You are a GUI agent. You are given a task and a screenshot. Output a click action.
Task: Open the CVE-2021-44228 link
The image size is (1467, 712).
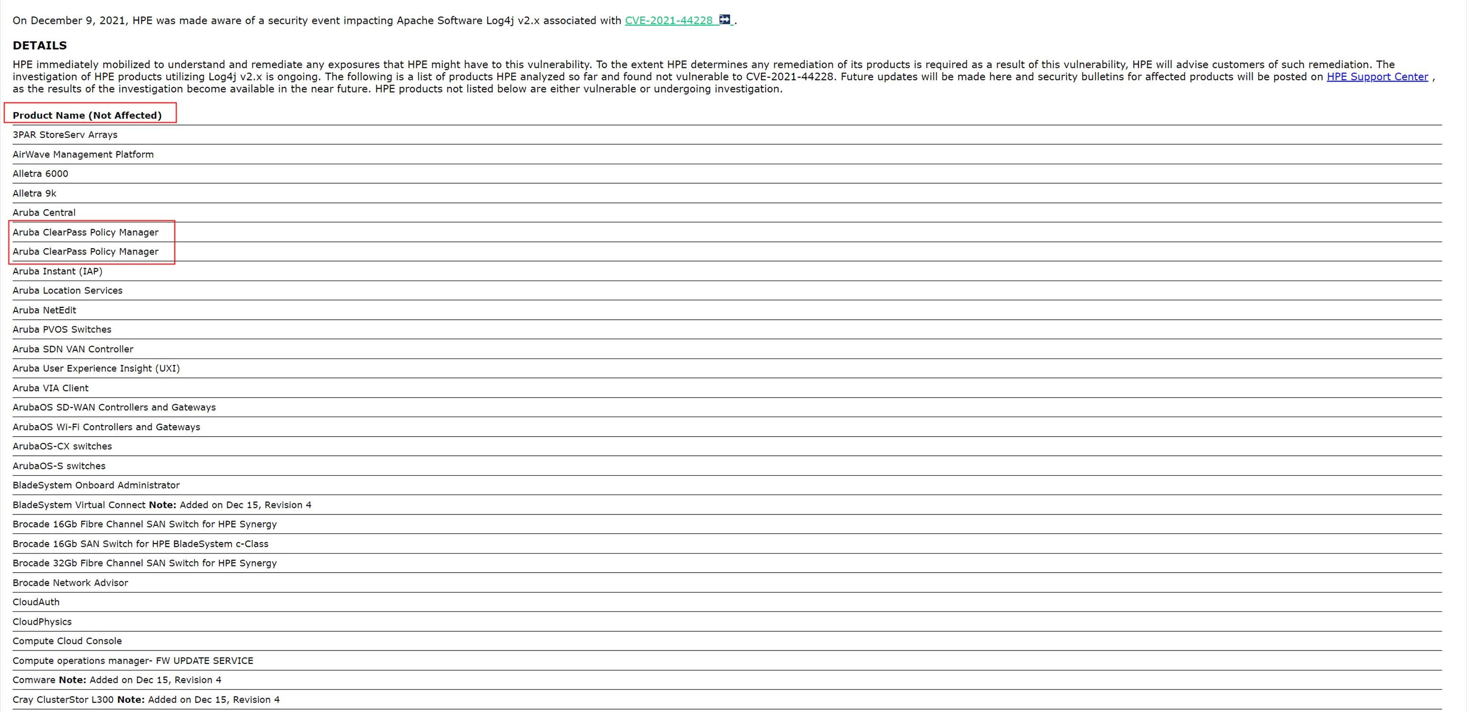[669, 21]
